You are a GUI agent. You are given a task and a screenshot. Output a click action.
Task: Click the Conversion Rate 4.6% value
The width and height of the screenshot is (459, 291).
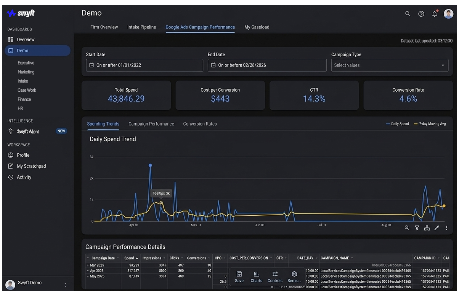(408, 99)
